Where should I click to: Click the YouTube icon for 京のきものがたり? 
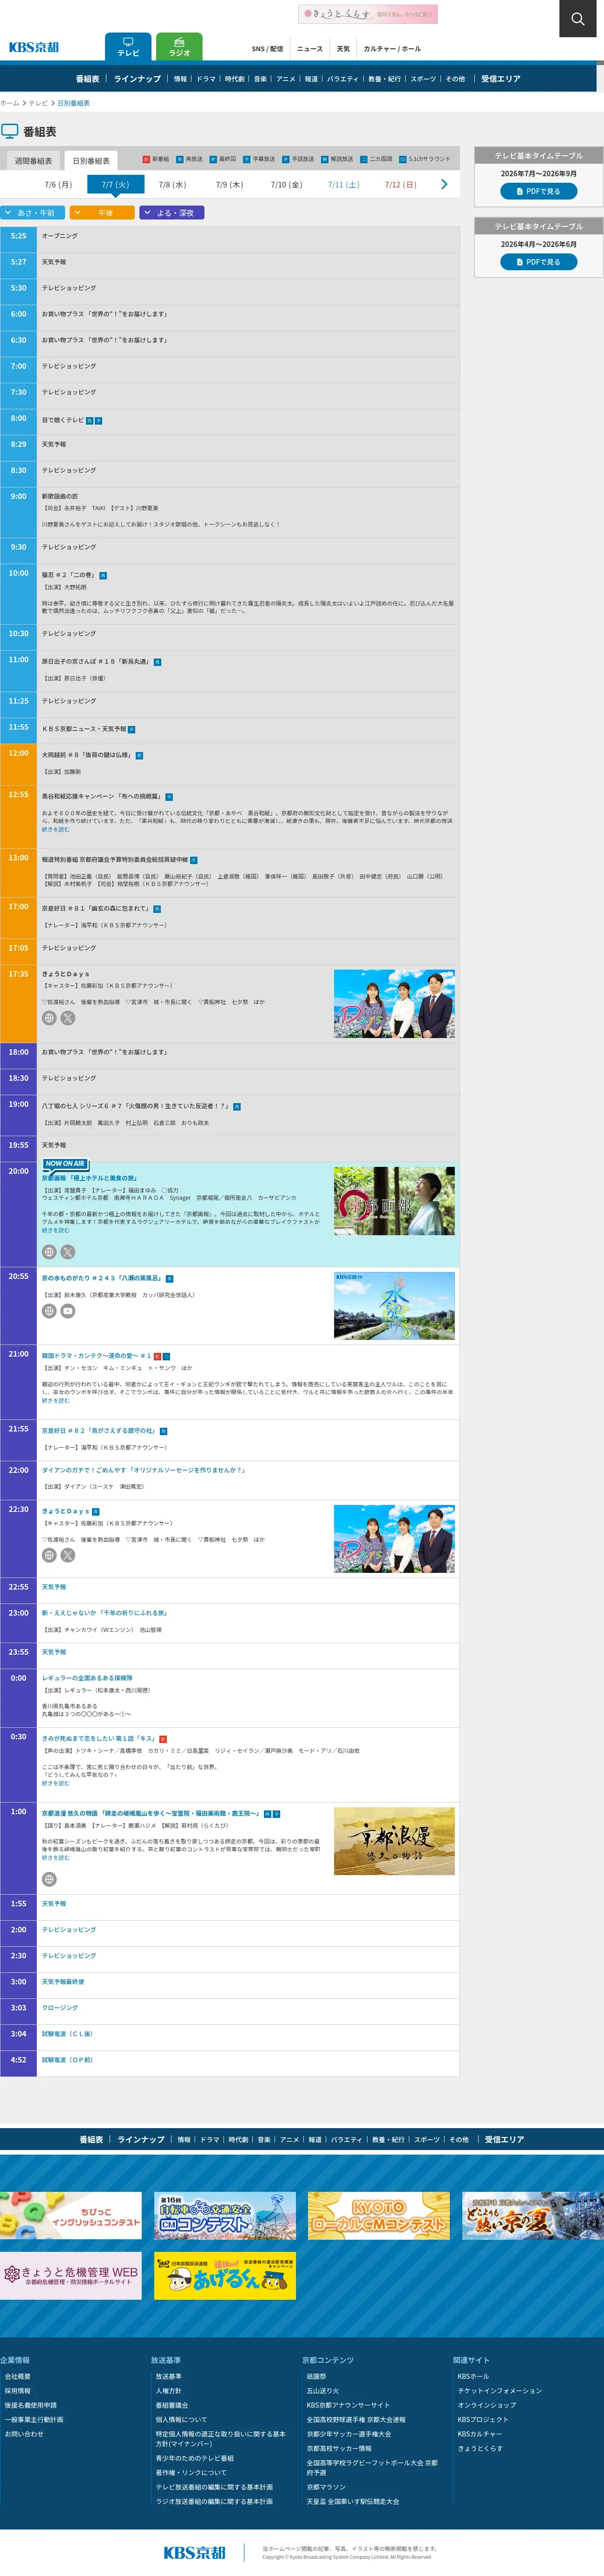pos(68,1311)
